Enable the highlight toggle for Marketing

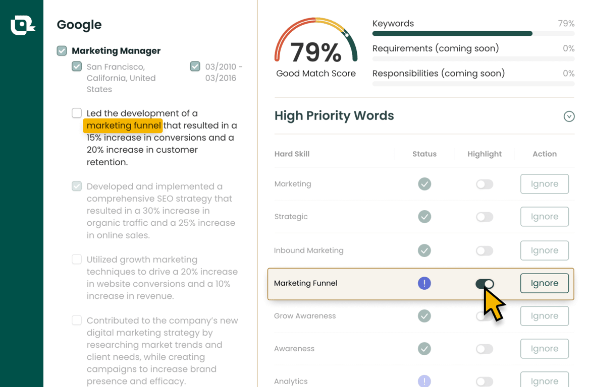tap(485, 184)
